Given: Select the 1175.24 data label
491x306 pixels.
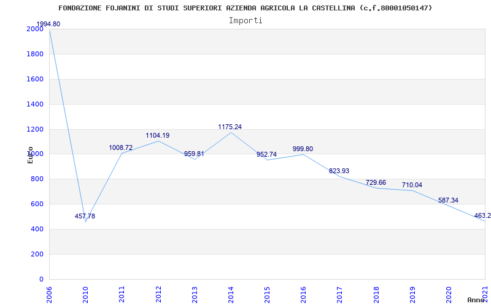Looking at the screenshot, I should [230, 127].
